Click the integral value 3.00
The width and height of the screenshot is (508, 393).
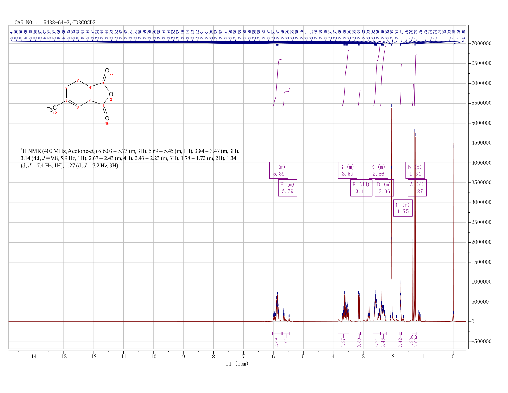click(416, 342)
